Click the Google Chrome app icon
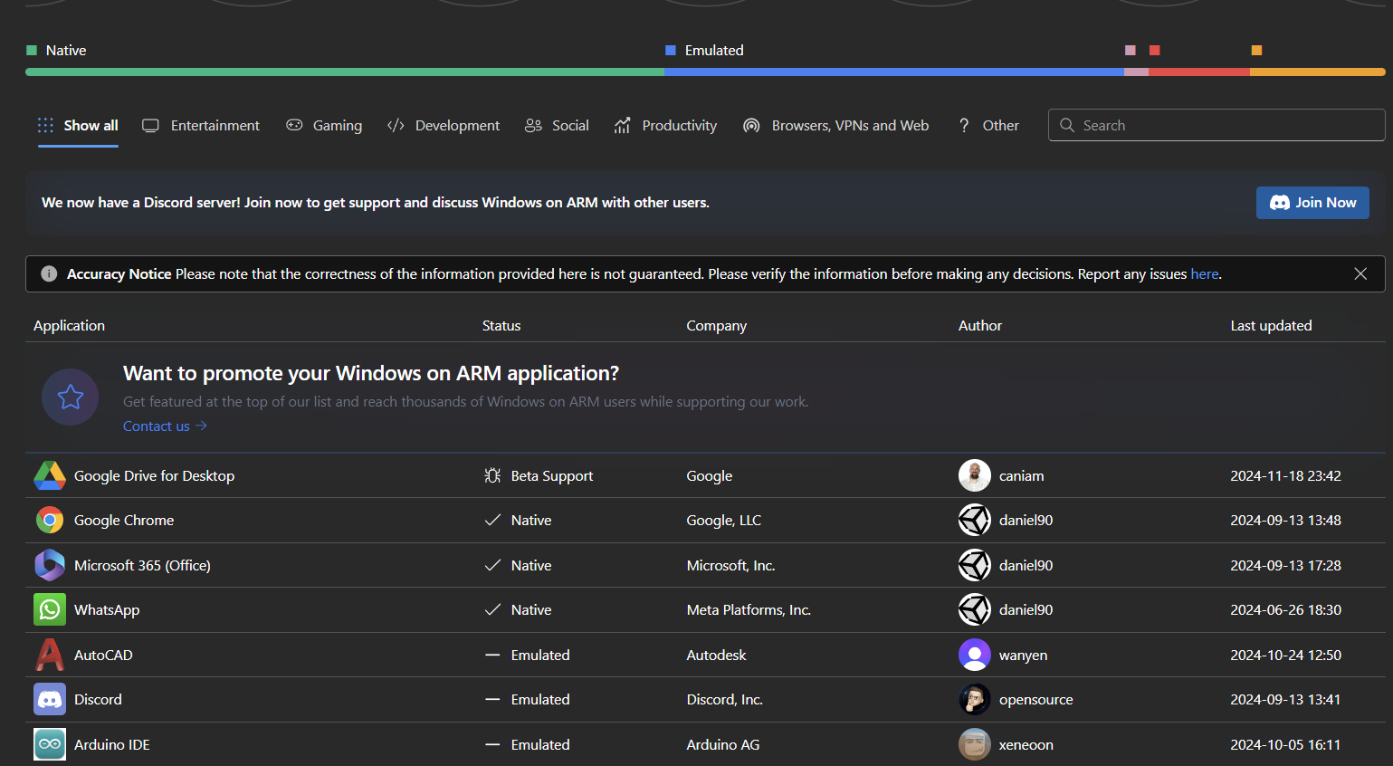Image resolution: width=1393 pixels, height=766 pixels. pos(50,520)
